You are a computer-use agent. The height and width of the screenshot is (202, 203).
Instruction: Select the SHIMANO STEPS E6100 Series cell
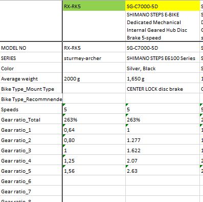pos(163,58)
